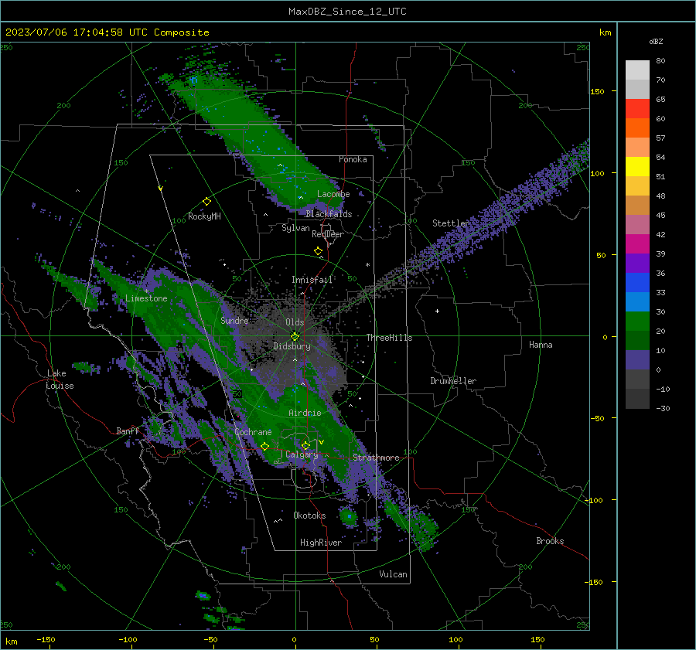The height and width of the screenshot is (650, 696).
Task: Click the Cochrane town label
Action: [253, 432]
